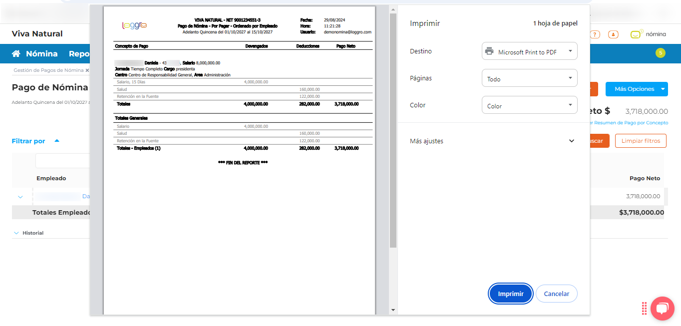Click Ver Resumen de Pago por Concepto link

[x=629, y=123]
